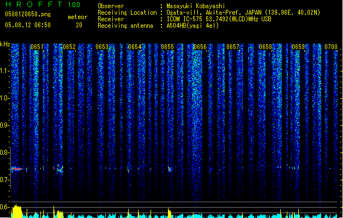The width and height of the screenshot is (343, 218).
Task: Select "ICOM IC-575 53.7492(@LCD)MHz USB" text
Action: coord(219,19)
